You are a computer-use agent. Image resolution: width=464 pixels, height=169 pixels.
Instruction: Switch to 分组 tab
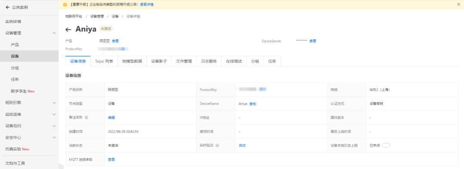pyautogui.click(x=255, y=61)
